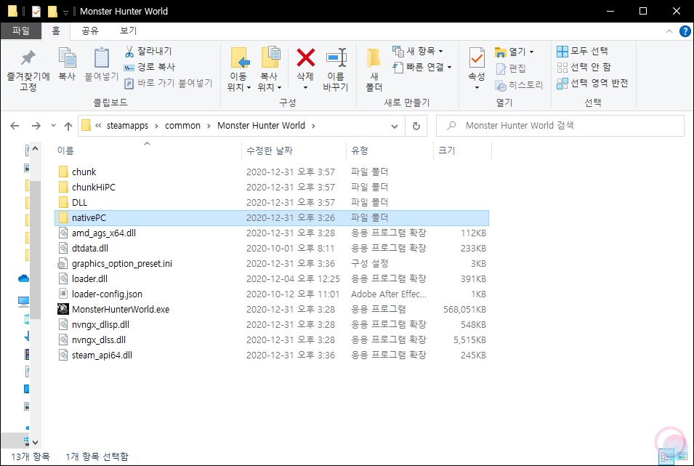Rename the item using 이름 바꾸기
The image size is (694, 466).
[336, 70]
